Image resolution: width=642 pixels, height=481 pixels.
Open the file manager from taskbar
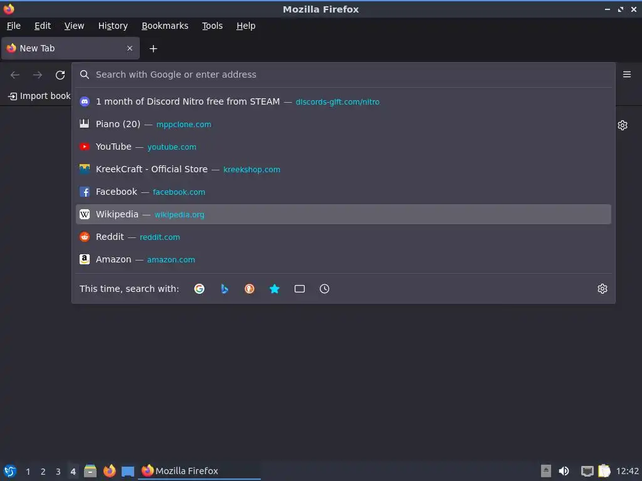(x=90, y=471)
